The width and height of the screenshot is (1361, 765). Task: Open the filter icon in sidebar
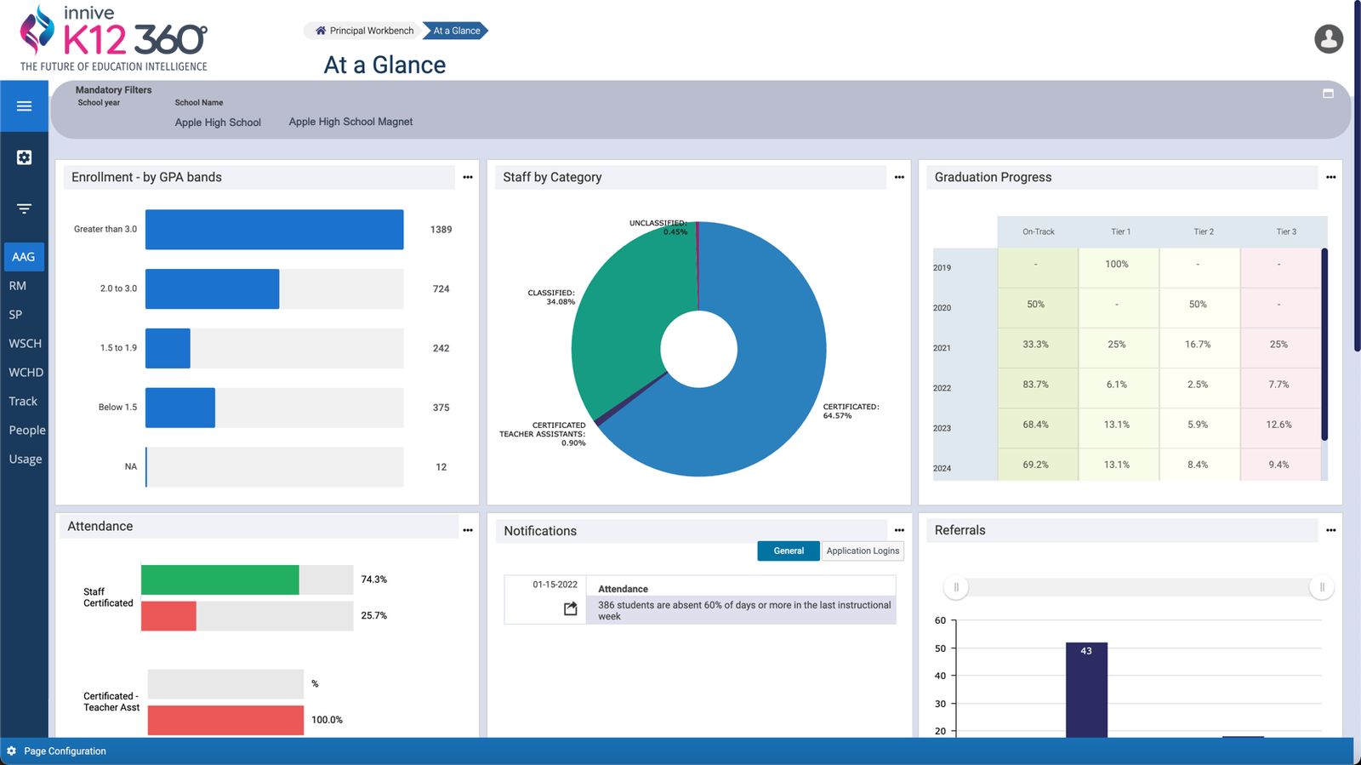tap(24, 208)
